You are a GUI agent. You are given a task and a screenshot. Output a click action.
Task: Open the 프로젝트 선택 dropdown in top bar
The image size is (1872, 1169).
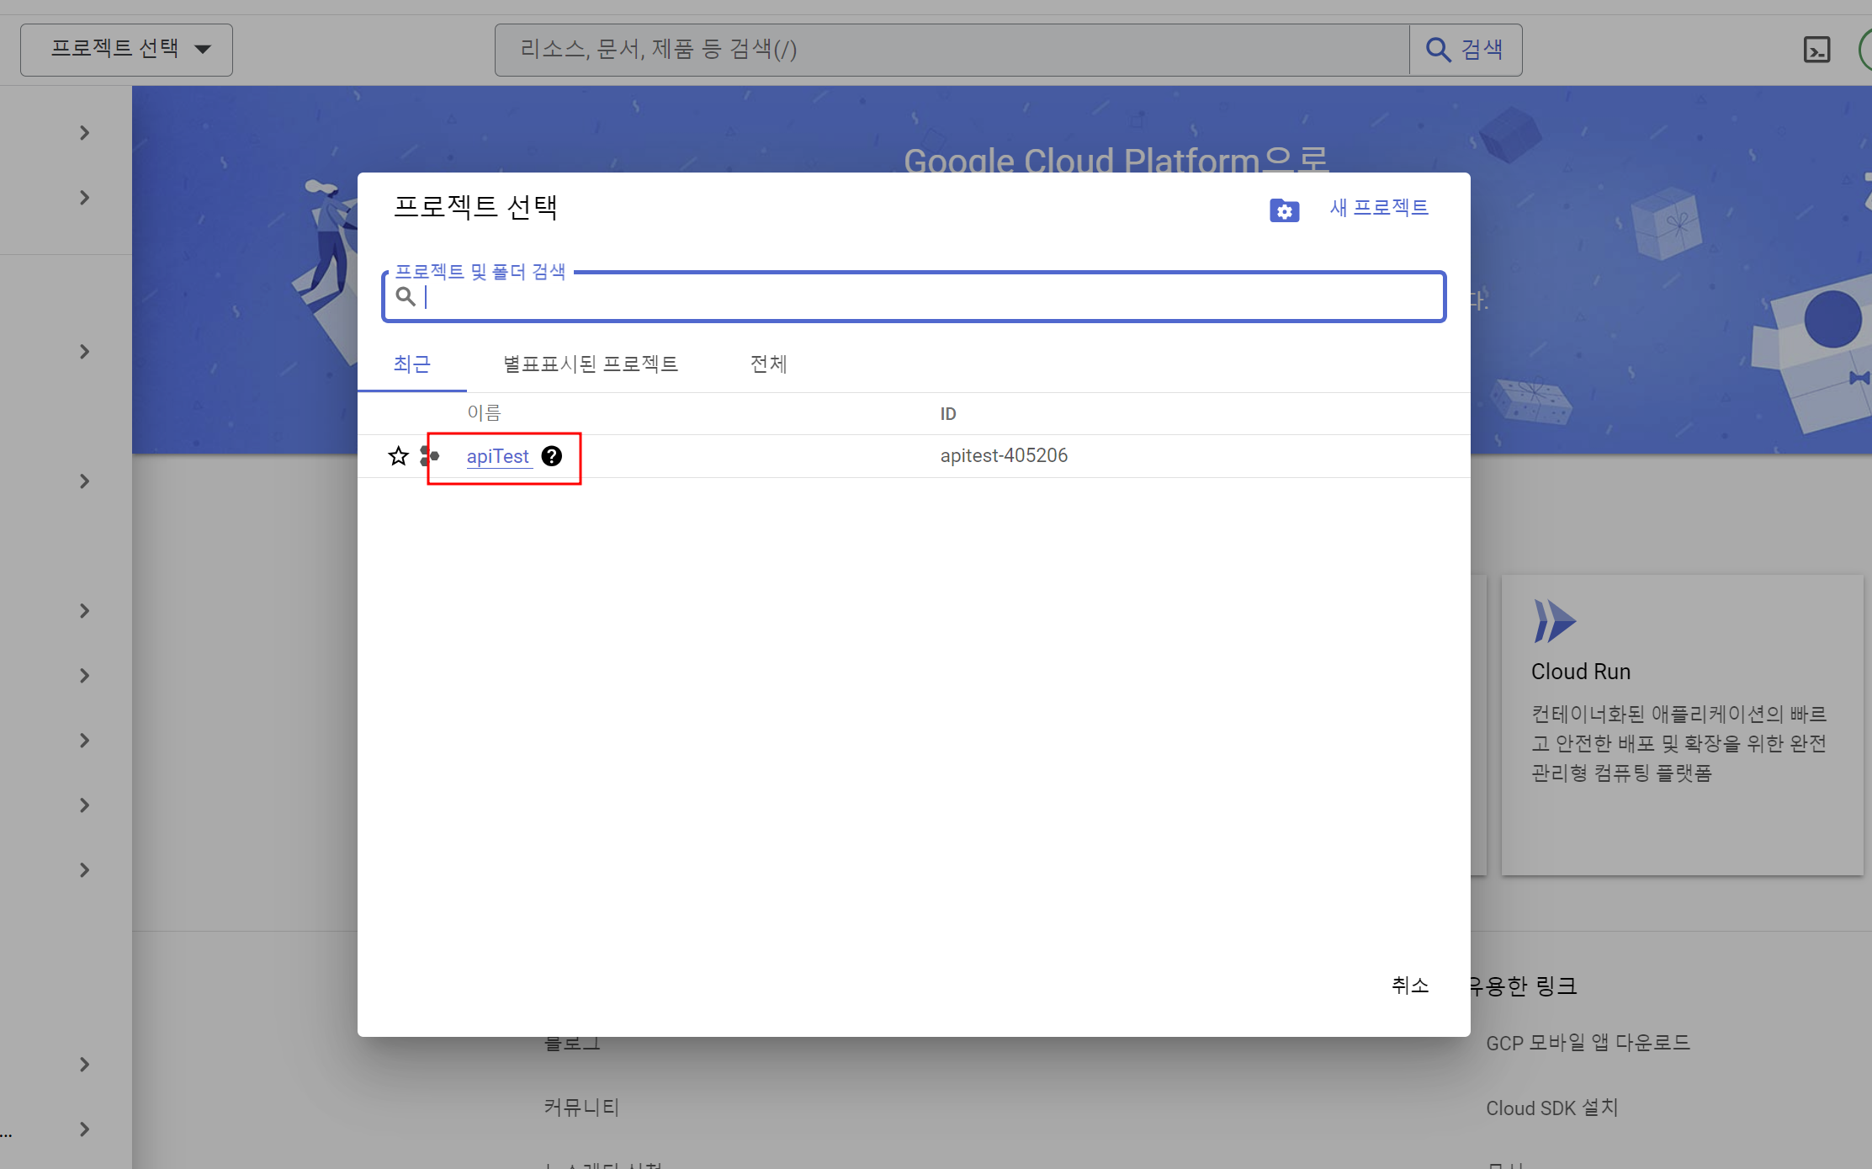[126, 50]
